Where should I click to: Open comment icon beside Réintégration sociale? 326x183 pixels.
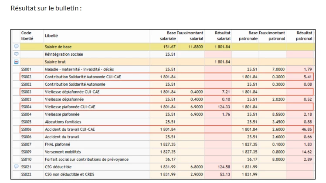pos(16,54)
